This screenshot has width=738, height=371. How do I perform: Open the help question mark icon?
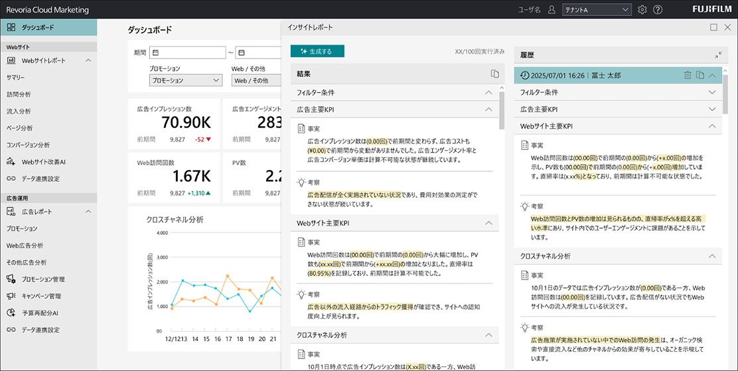point(658,10)
